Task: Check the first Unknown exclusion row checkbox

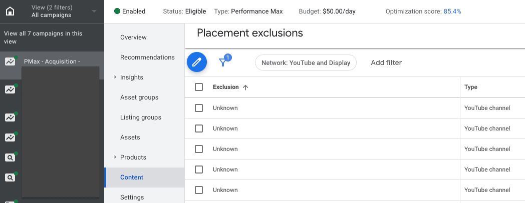Action: click(199, 108)
